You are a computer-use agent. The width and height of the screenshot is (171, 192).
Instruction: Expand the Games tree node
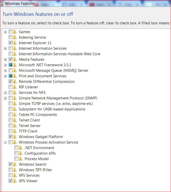click(x=5, y=32)
